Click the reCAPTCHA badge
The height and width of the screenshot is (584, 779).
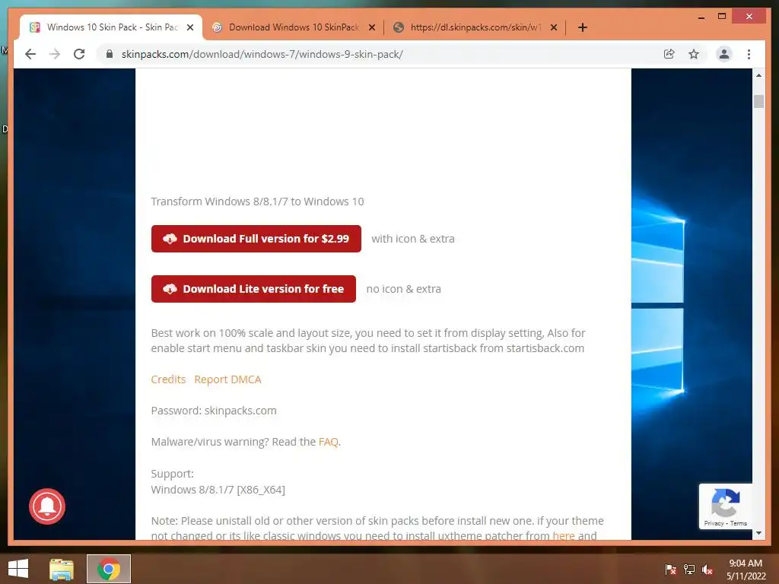coord(725,506)
